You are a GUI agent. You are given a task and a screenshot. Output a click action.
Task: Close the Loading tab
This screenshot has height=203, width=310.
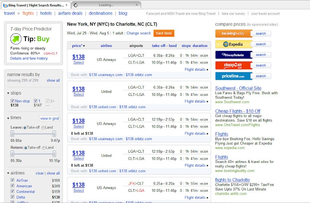[137, 5]
